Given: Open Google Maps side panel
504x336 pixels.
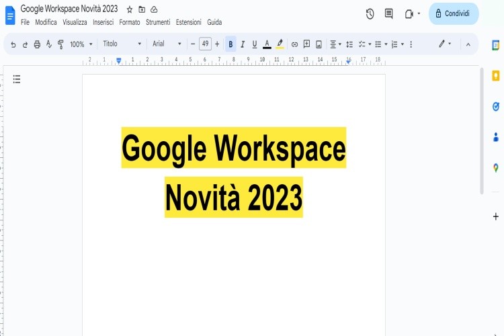Looking at the screenshot, I should click(x=496, y=167).
